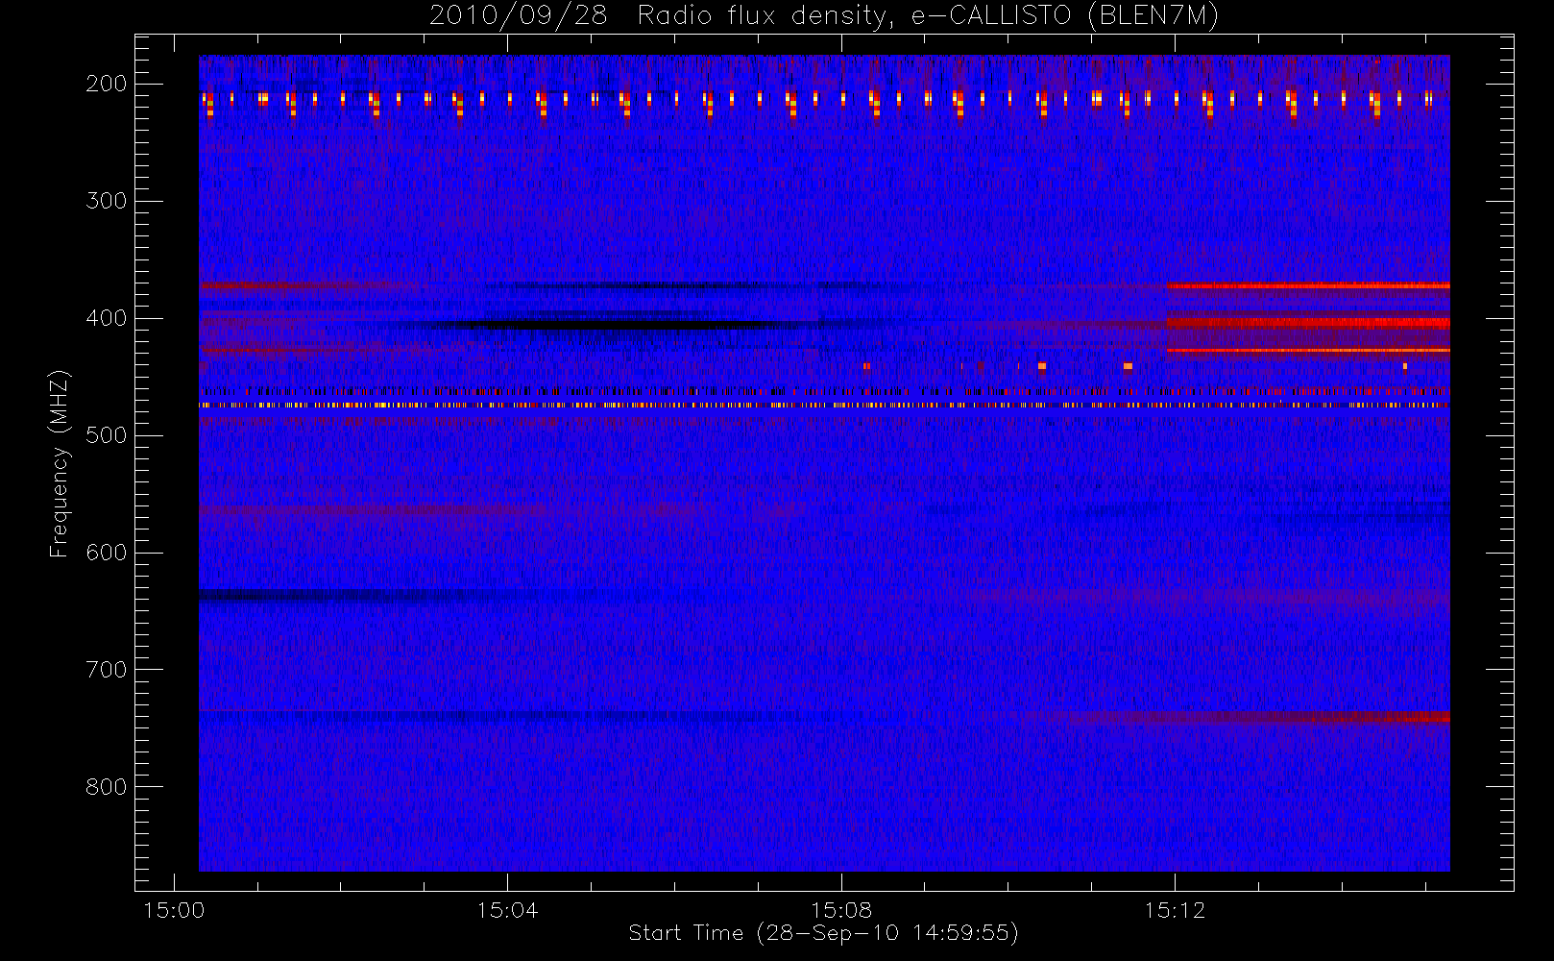Click the 300 frequency tick label
The width and height of the screenshot is (1554, 961).
click(x=107, y=201)
